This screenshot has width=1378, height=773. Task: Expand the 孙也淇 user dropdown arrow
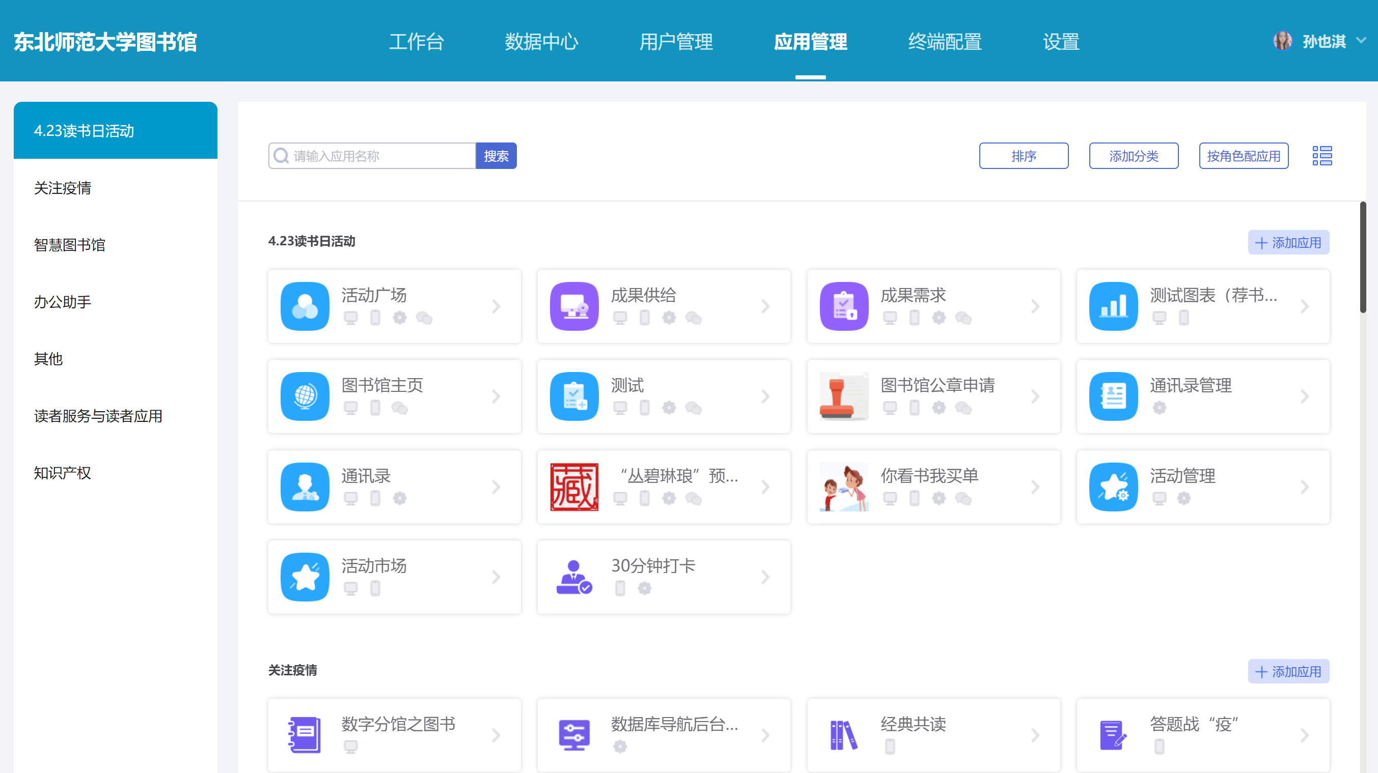(1361, 41)
